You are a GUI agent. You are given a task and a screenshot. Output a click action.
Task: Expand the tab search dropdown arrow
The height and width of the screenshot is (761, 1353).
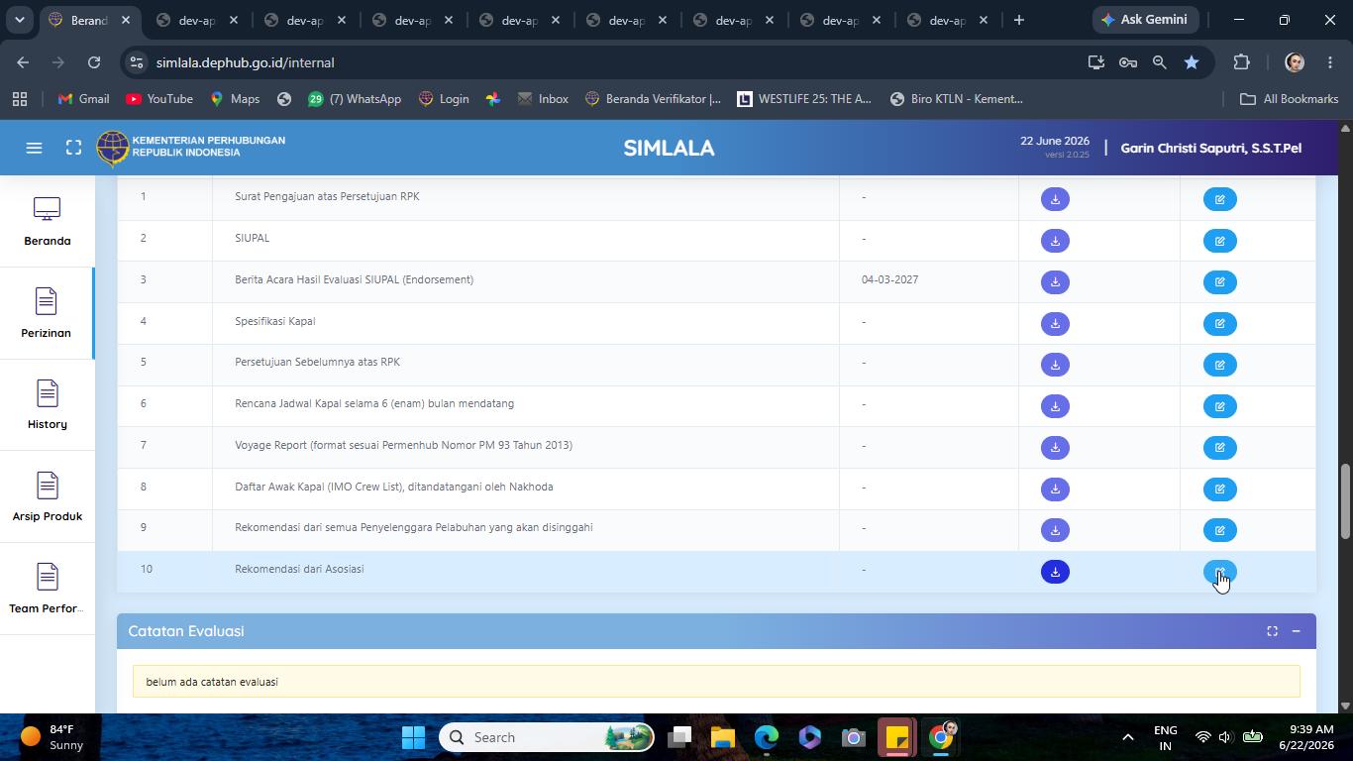pyautogui.click(x=19, y=20)
